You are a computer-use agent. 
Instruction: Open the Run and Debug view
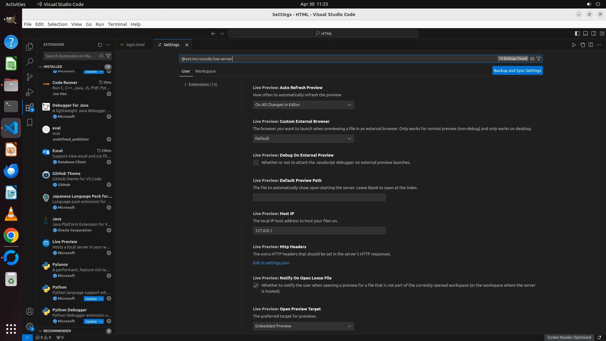coord(29,92)
